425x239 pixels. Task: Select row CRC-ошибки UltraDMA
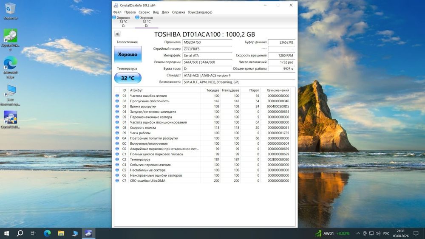click(x=202, y=180)
